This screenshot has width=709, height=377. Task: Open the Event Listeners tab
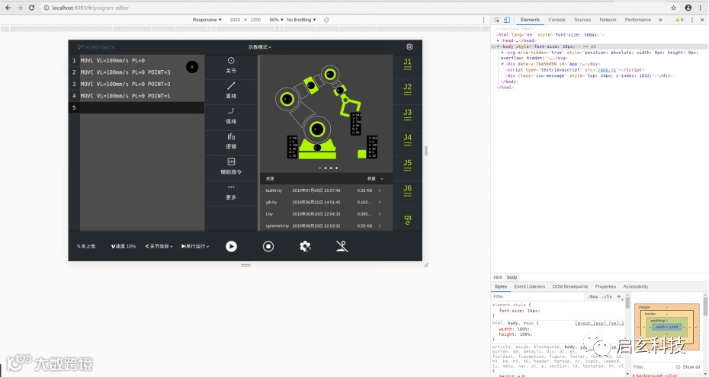click(x=530, y=286)
